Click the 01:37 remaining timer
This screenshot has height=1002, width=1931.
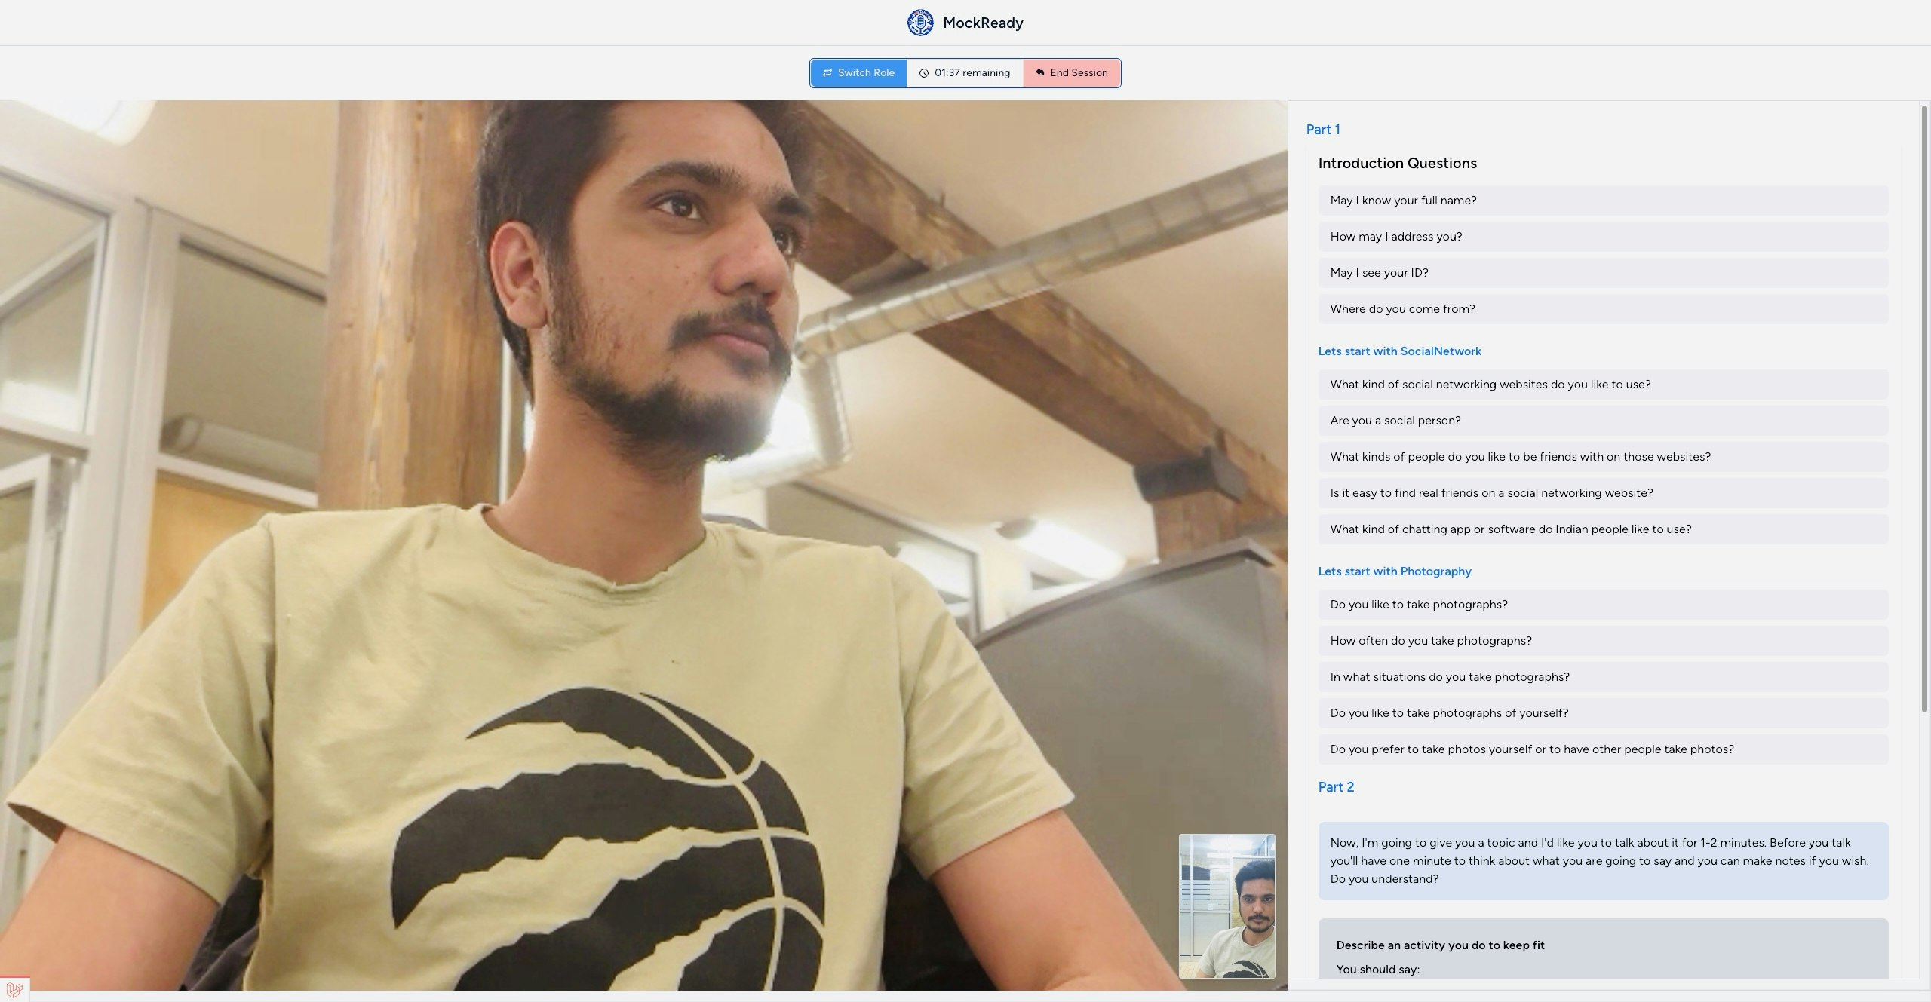(965, 73)
